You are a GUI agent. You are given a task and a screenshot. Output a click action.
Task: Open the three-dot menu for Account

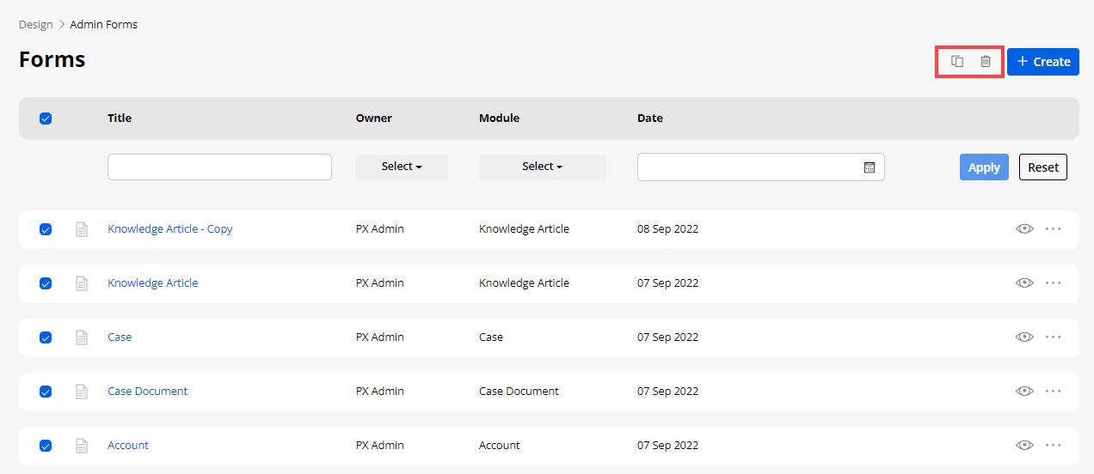click(1053, 446)
